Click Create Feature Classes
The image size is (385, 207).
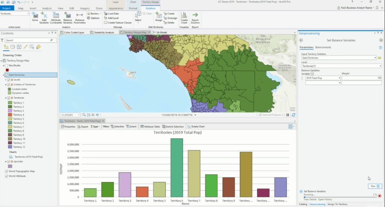tap(118, 22)
